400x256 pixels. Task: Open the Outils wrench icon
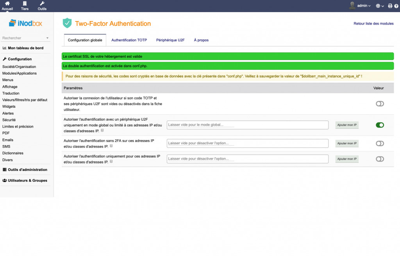[x=42, y=4]
